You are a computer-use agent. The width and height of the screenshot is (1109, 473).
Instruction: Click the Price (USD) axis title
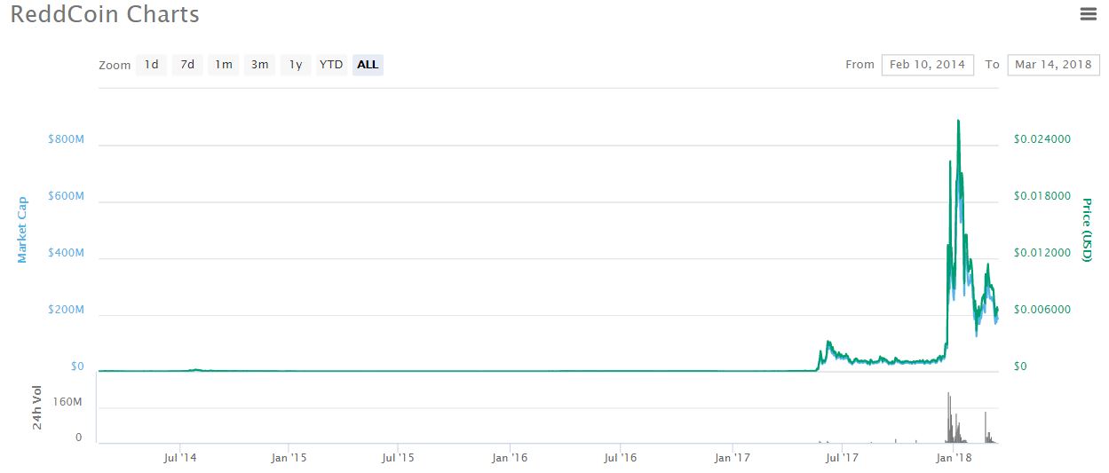[1086, 230]
